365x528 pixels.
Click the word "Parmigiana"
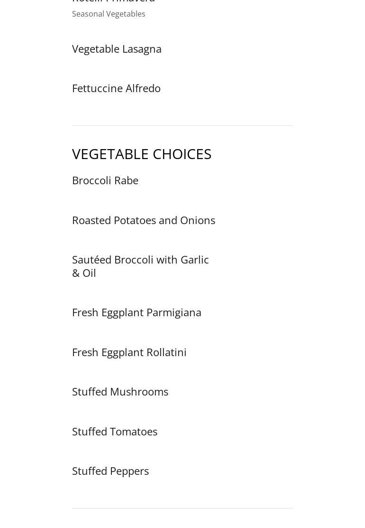[173, 312]
